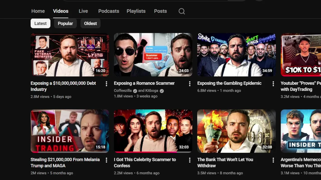The width and height of the screenshot is (321, 180).
Task: Open Exposing a Romance Scammer thumbnail
Action: [153, 55]
